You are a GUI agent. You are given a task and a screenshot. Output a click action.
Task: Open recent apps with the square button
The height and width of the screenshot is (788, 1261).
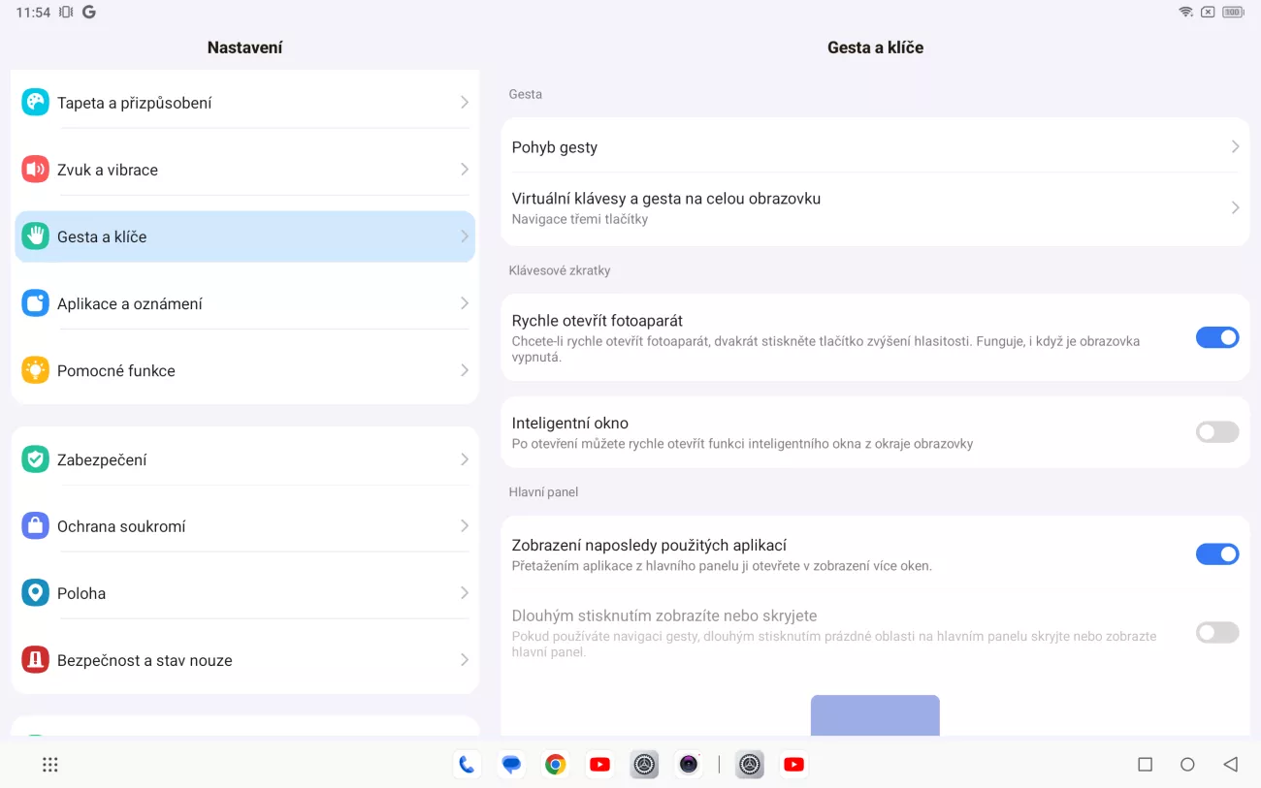coord(1145,765)
